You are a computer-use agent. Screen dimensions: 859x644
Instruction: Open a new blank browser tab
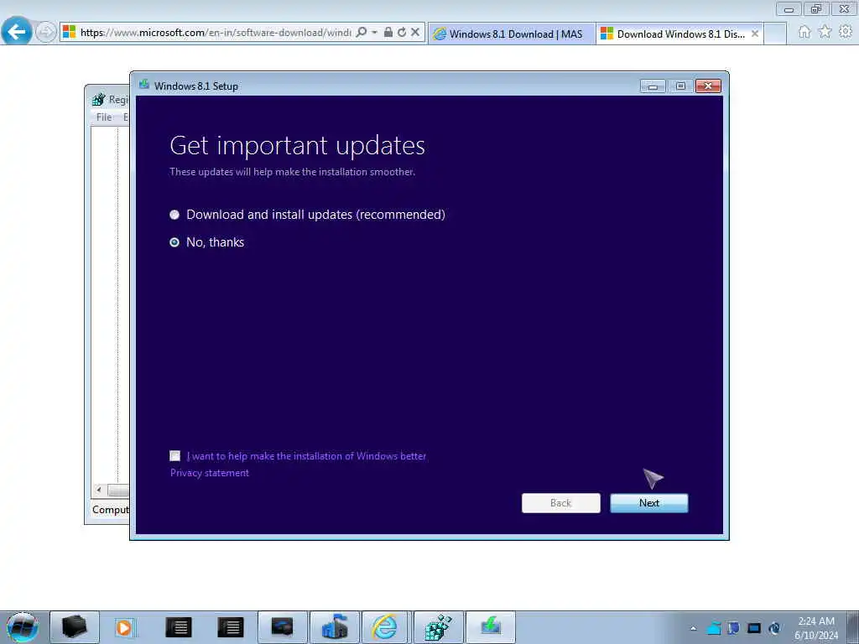point(775,34)
